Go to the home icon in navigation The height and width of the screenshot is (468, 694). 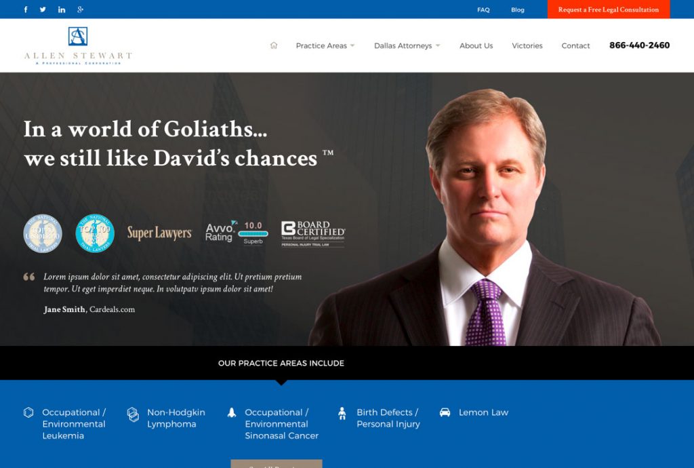(x=274, y=45)
